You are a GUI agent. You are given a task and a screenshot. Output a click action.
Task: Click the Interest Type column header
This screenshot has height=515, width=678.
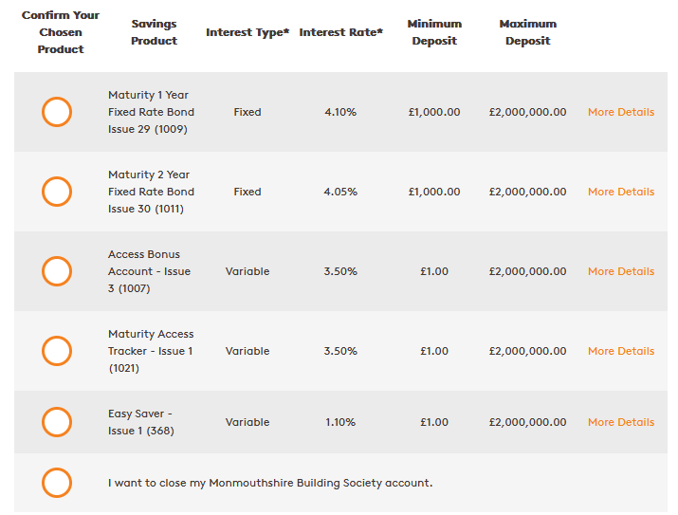247,32
